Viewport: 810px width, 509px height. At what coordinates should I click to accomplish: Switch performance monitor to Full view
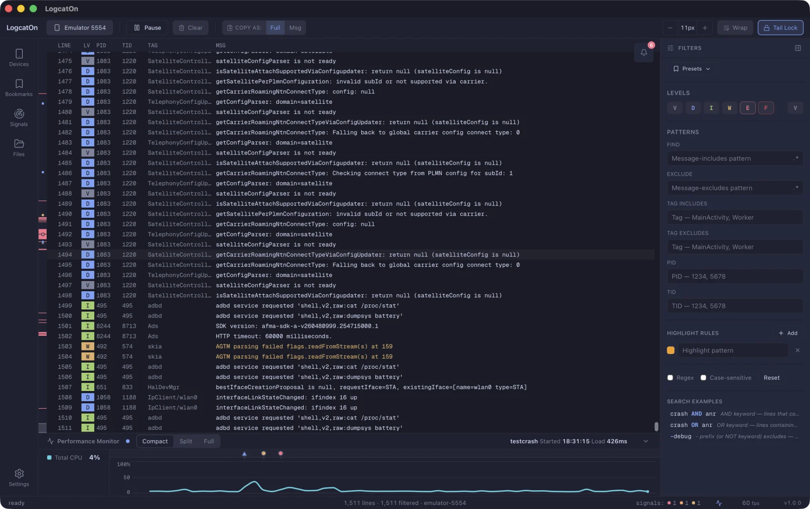click(209, 441)
